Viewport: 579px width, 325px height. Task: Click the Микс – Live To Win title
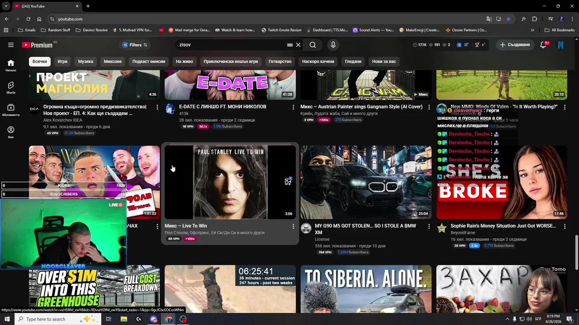coord(185,226)
